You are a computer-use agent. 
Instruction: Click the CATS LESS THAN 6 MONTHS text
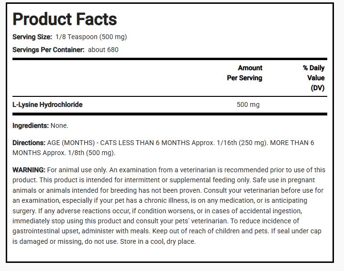[x=145, y=143]
